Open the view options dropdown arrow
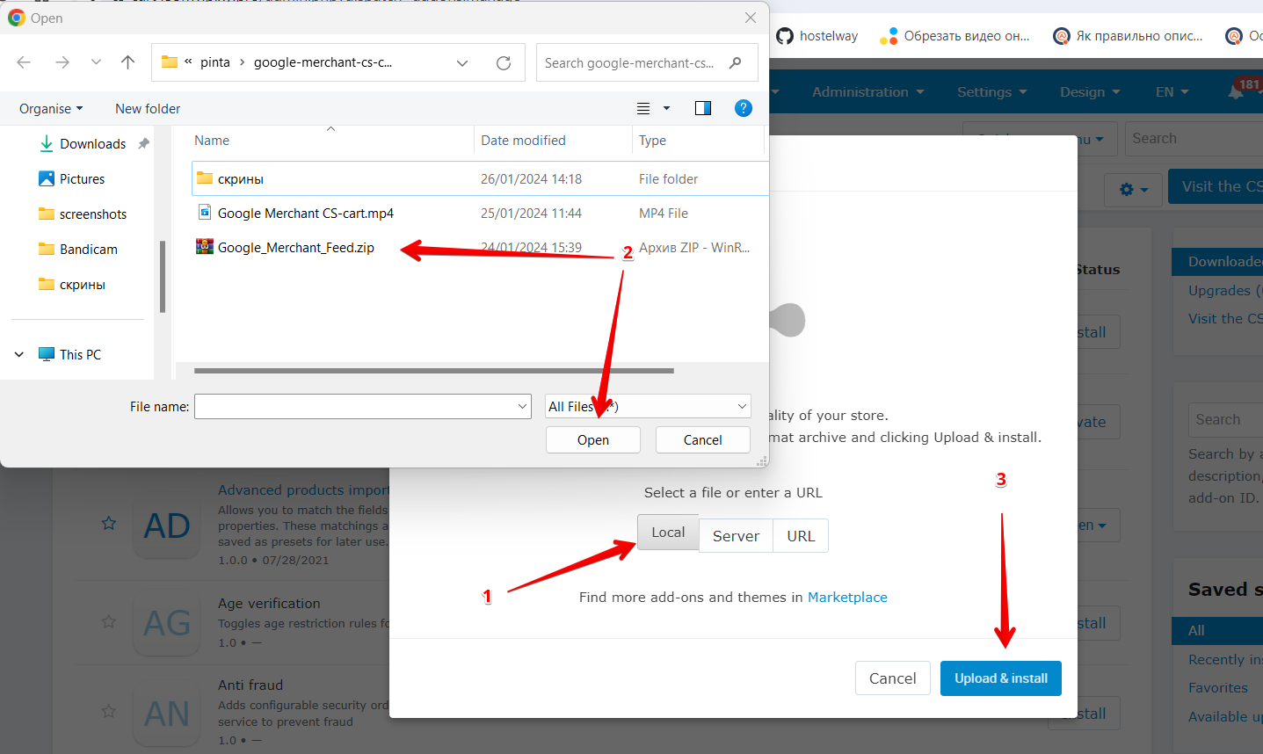The height and width of the screenshot is (754, 1263). pos(666,108)
